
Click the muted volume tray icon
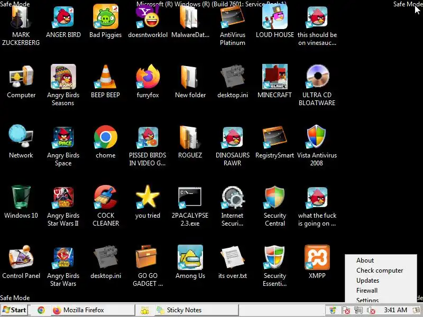(371, 311)
